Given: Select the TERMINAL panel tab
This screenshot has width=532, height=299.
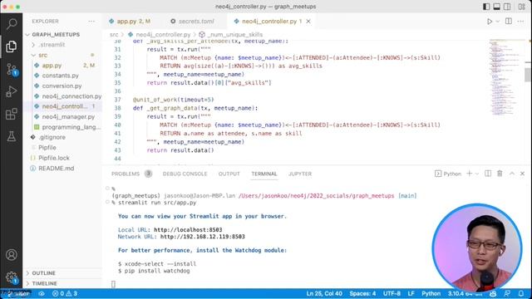Looking at the screenshot, I should coord(264,174).
